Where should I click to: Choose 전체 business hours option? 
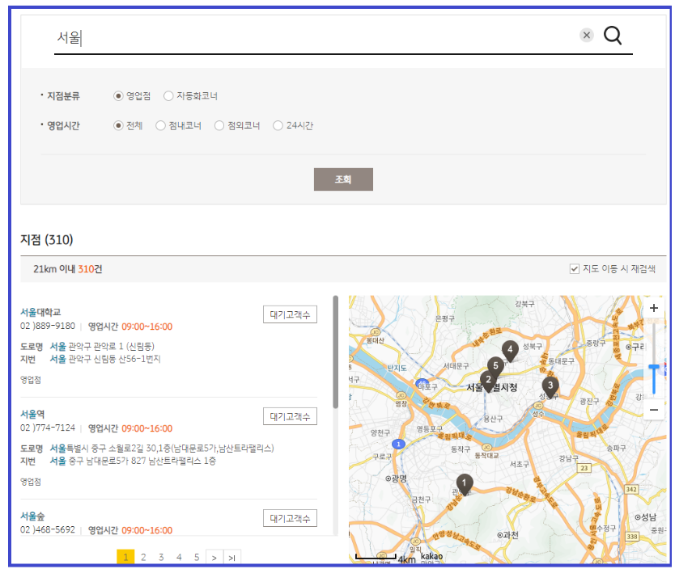118,125
